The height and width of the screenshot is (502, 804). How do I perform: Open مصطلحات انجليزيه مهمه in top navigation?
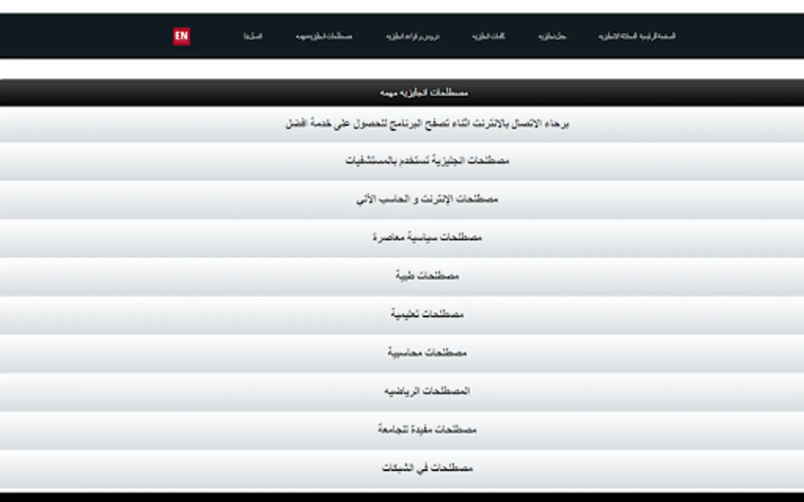click(324, 36)
